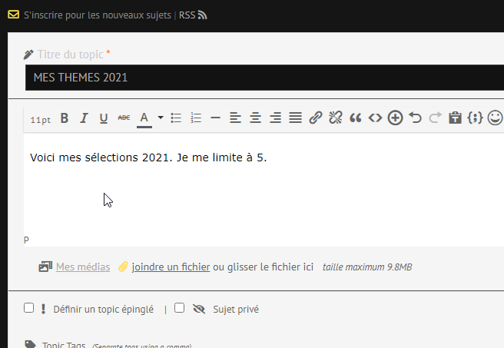The width and height of the screenshot is (504, 348).
Task: Open the emoji smiley picker
Action: (495, 118)
